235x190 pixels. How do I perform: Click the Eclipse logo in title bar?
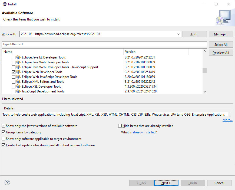[5, 4]
